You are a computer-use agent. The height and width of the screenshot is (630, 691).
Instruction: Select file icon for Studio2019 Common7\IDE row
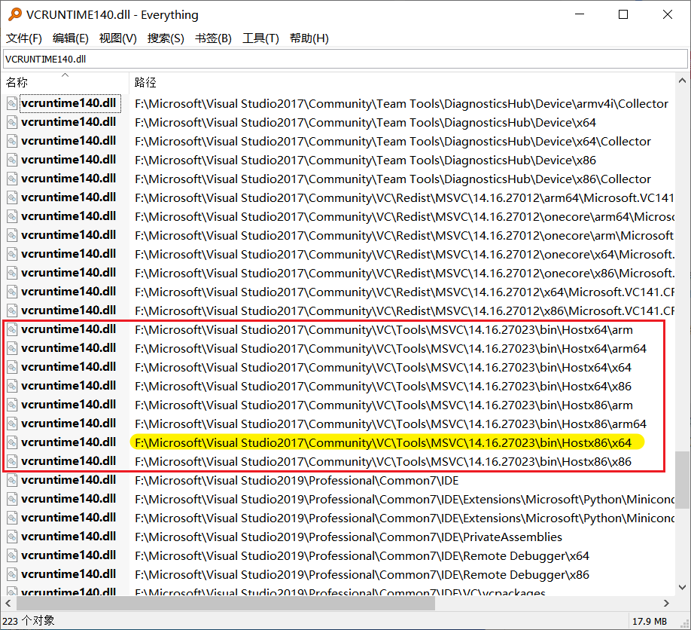point(12,481)
